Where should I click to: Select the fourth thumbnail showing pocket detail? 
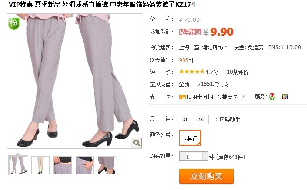pos(85,165)
